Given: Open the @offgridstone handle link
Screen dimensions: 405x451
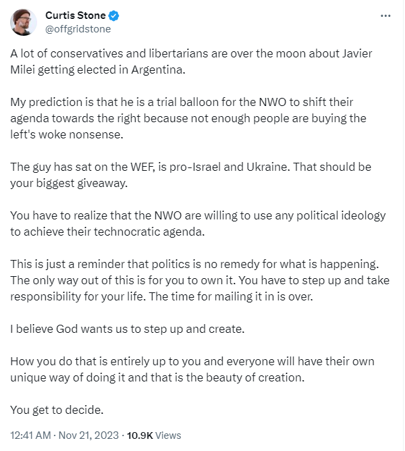Looking at the screenshot, I should pyautogui.click(x=78, y=29).
